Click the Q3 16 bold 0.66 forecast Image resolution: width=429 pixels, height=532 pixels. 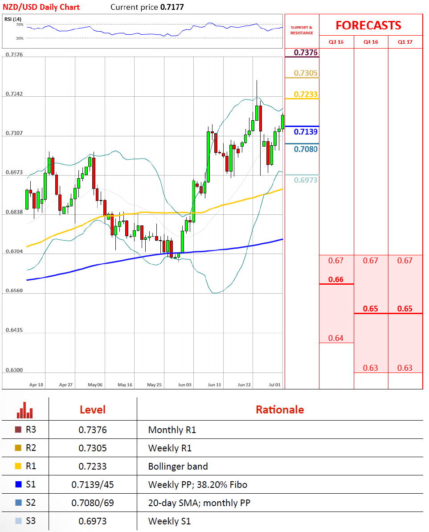(x=336, y=279)
